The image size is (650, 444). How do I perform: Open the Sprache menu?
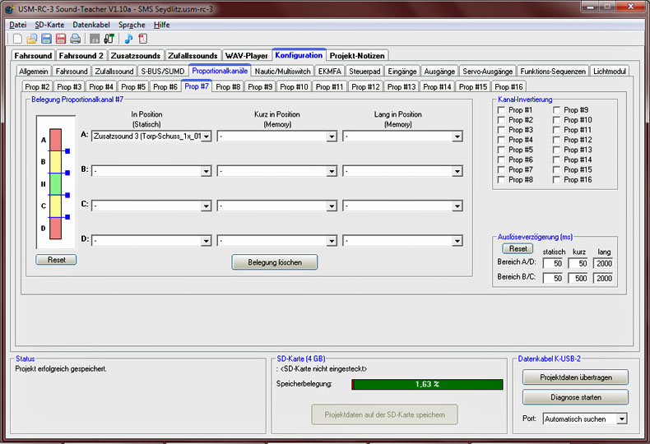pyautogui.click(x=132, y=25)
